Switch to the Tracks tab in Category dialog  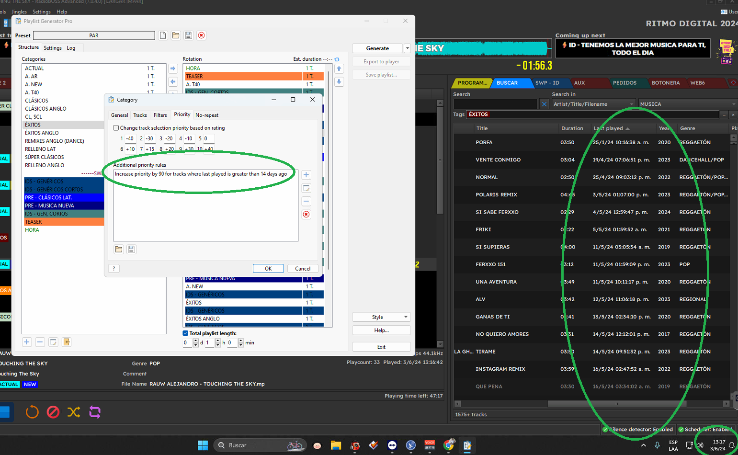click(140, 115)
